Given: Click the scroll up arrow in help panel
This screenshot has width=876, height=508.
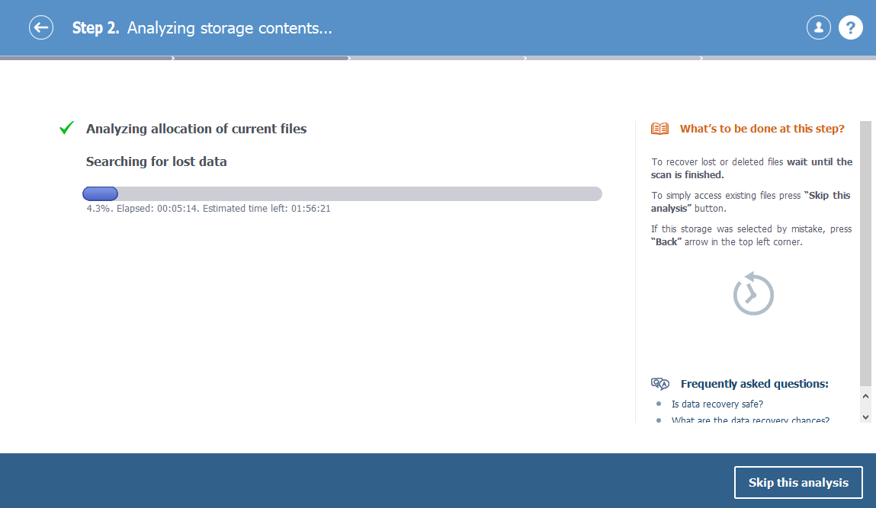Looking at the screenshot, I should click(865, 396).
